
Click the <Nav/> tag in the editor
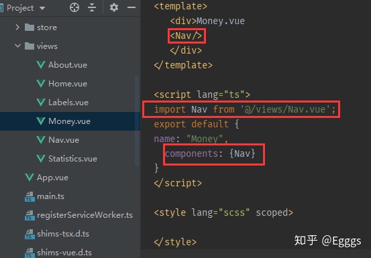click(186, 36)
